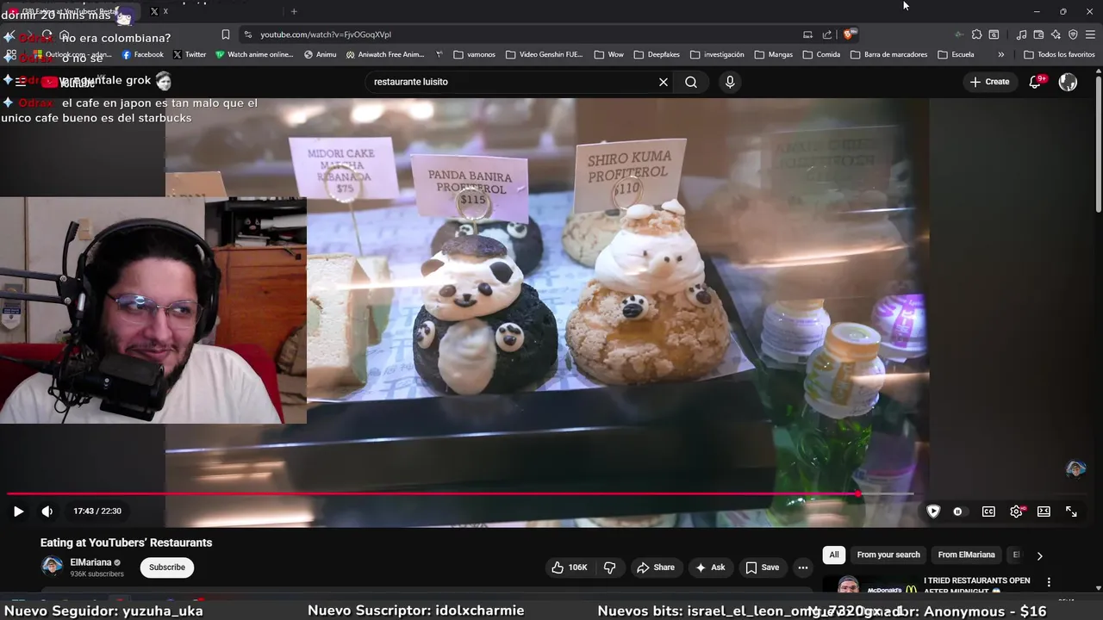This screenshot has height=620, width=1103.
Task: Open the Share dialog
Action: (x=656, y=567)
